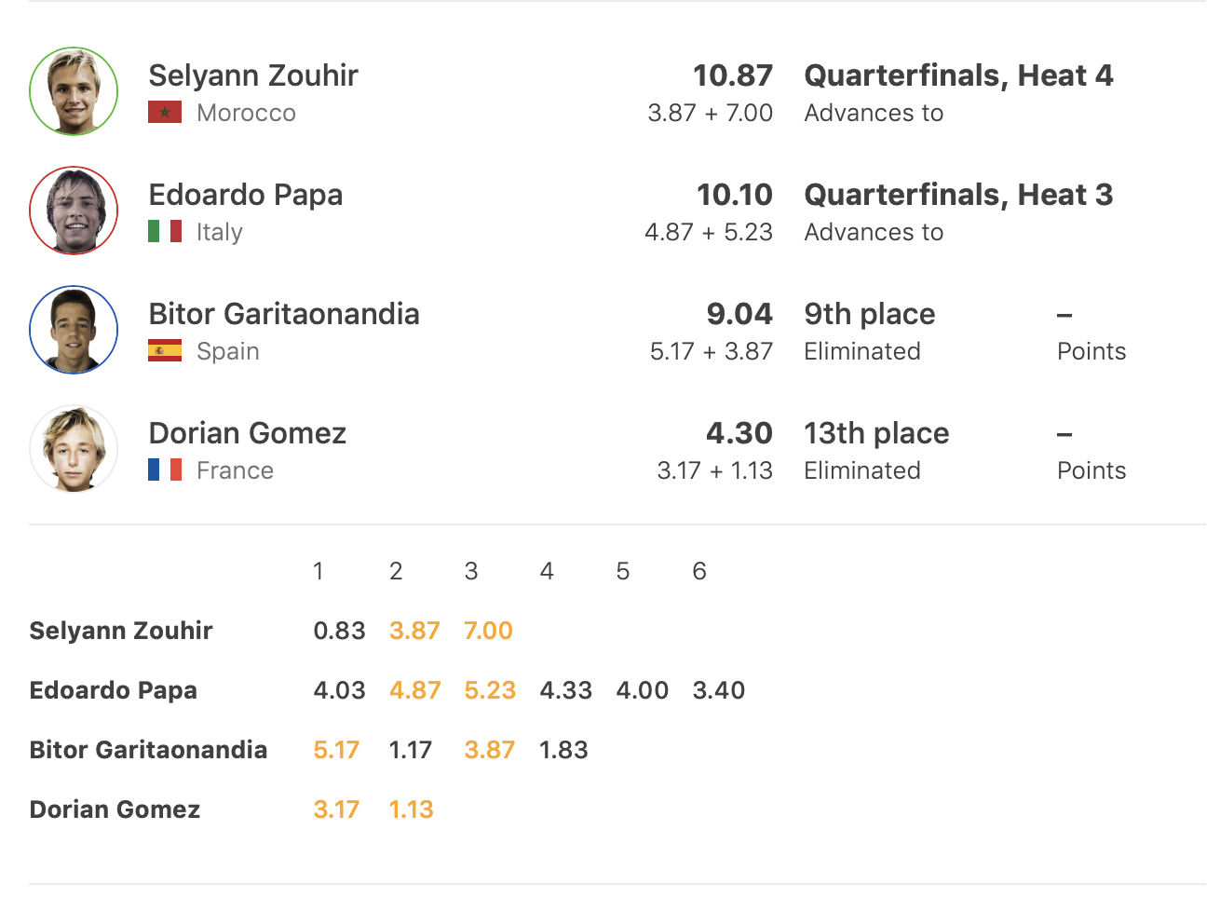1220x898 pixels.
Task: Click the Morocco flag icon
Action: [x=165, y=113]
